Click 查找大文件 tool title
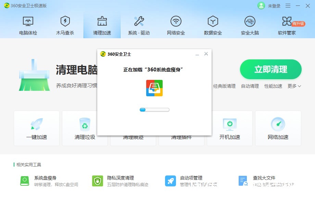 [x=264, y=178]
